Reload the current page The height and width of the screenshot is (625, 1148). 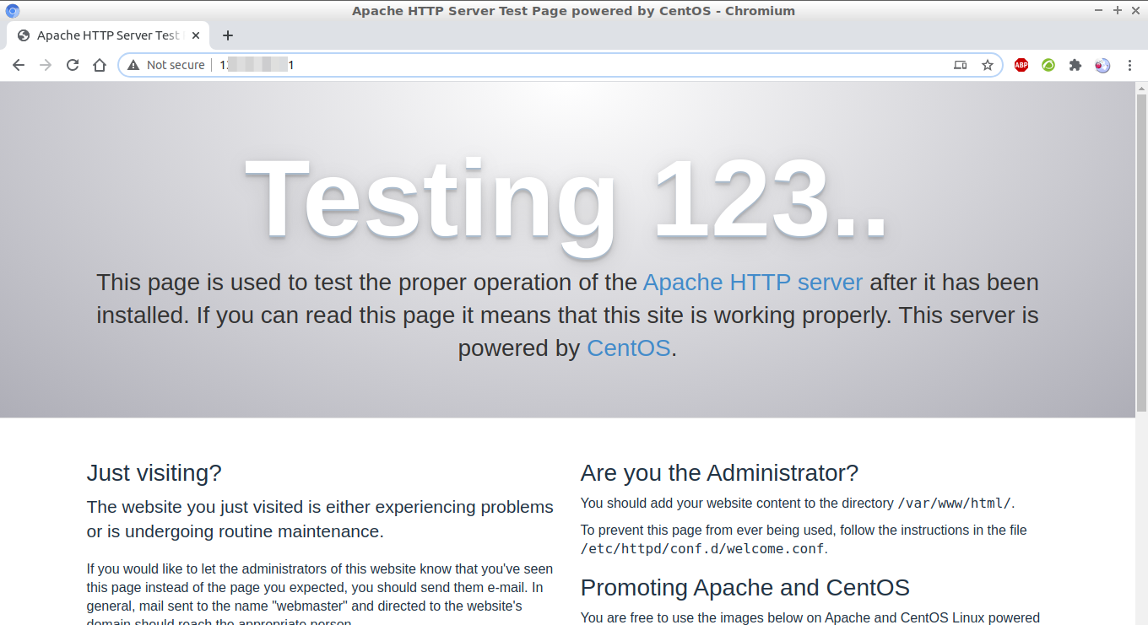click(73, 65)
